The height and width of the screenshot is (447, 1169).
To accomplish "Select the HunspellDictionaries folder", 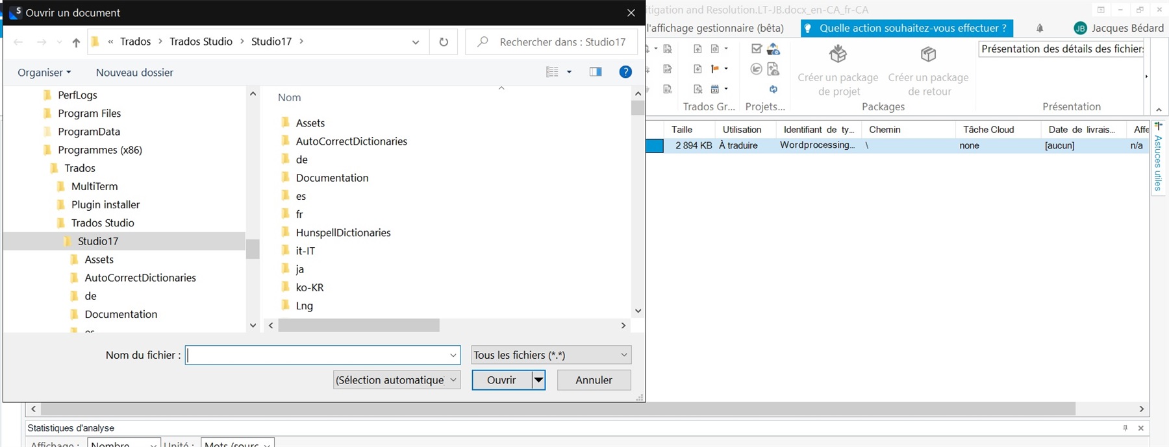I will (x=343, y=232).
